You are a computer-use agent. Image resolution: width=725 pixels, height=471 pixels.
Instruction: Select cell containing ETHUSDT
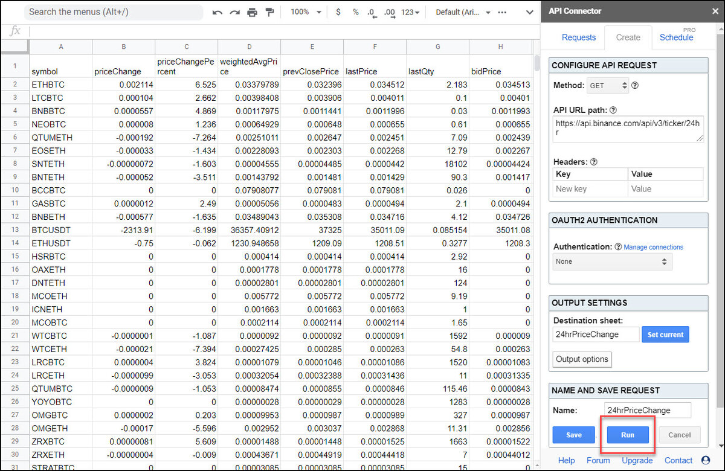pyautogui.click(x=60, y=243)
